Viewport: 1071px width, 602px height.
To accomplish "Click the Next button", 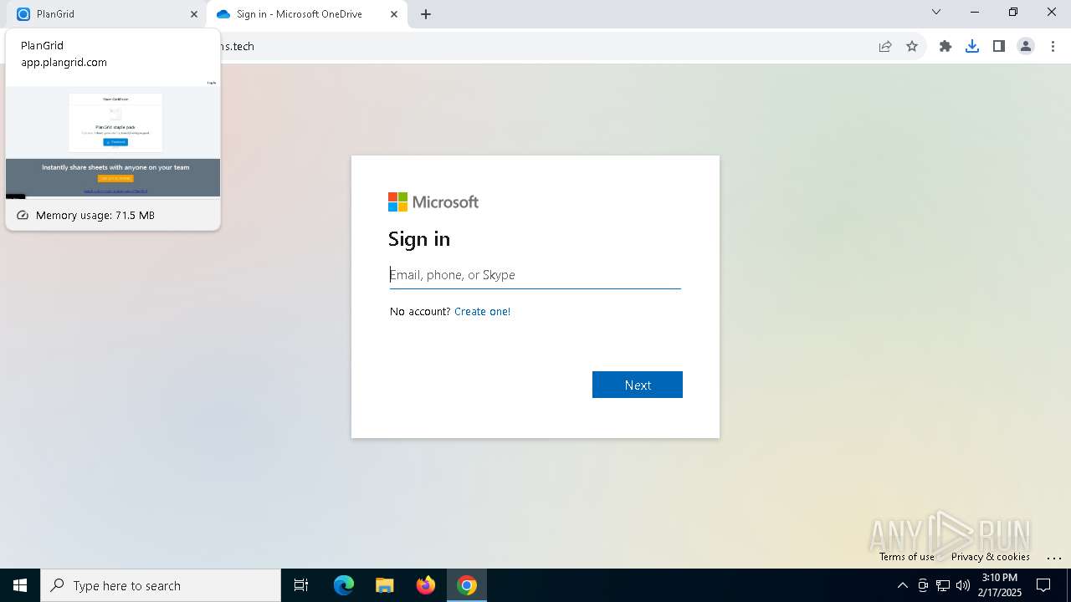I will point(638,385).
